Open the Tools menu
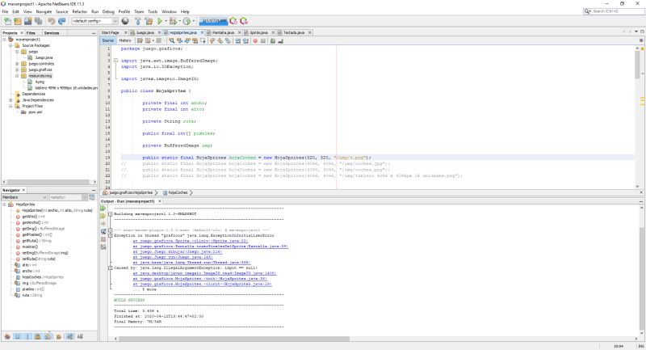 click(153, 11)
